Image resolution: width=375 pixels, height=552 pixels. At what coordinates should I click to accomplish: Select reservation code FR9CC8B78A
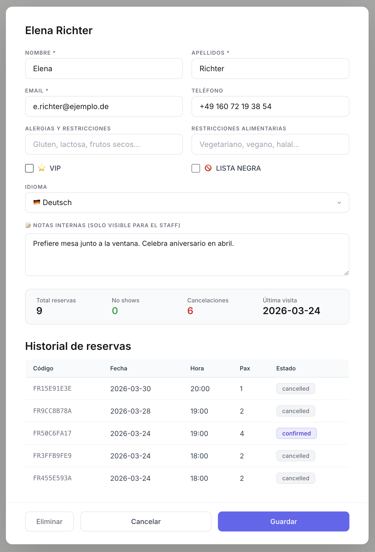[52, 411]
